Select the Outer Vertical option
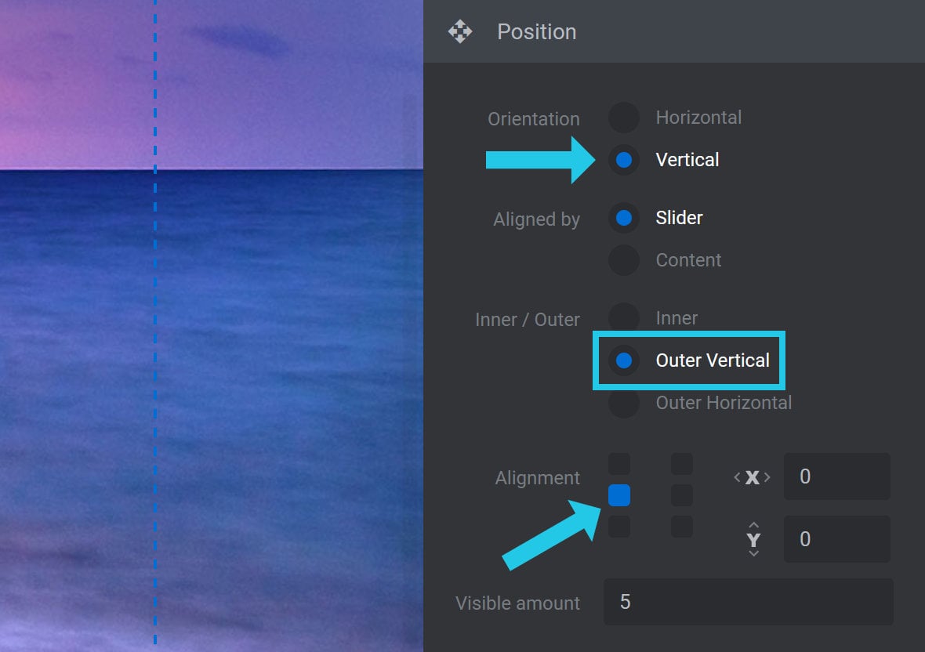Viewport: 925px width, 652px height. click(x=623, y=360)
